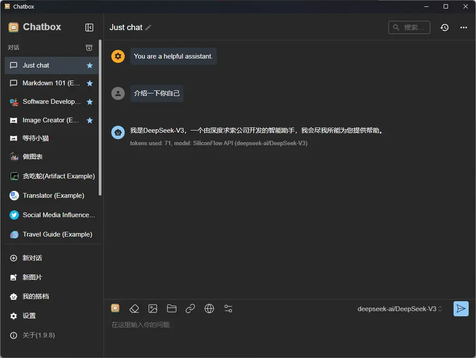476x358 pixels.
Task: Clear conversation context using the eraser icon
Action: coord(134,309)
